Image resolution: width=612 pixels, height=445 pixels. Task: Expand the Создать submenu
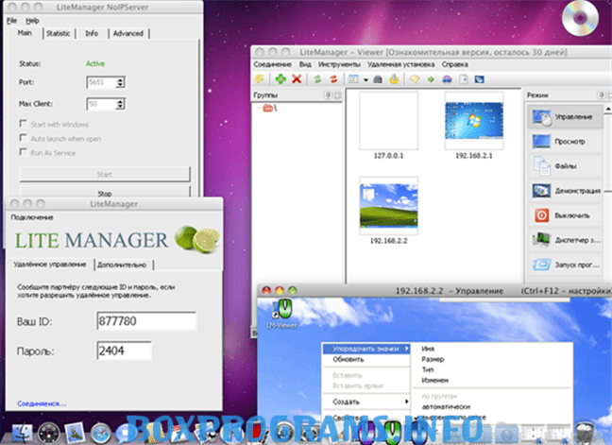(x=366, y=402)
